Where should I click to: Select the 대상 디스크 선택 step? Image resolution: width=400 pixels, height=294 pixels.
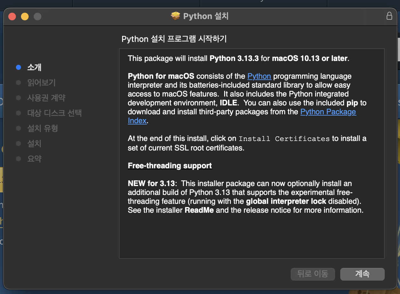pyautogui.click(x=55, y=113)
